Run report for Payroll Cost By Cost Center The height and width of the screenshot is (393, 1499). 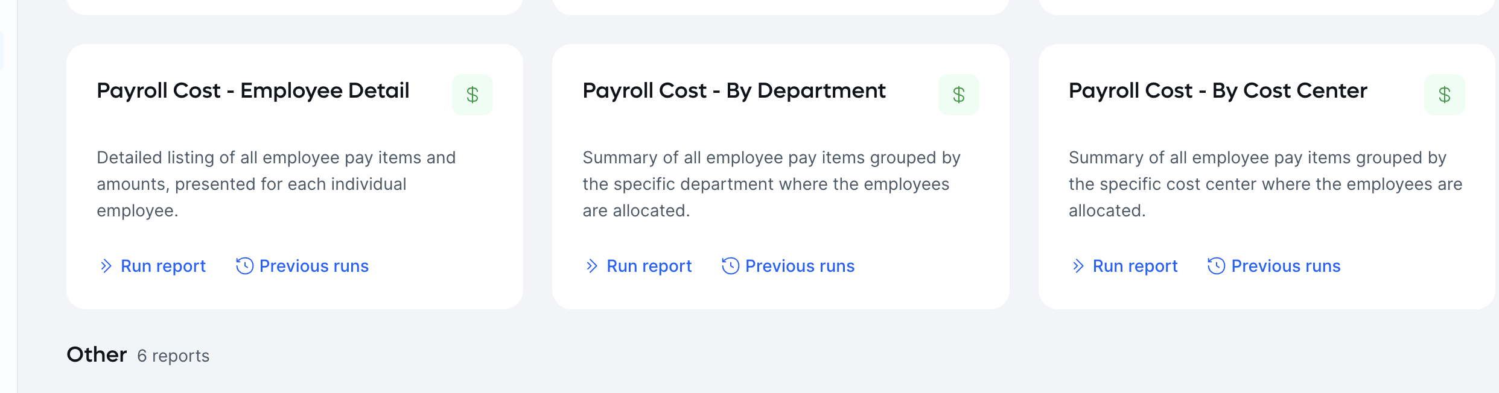pyautogui.click(x=1125, y=266)
